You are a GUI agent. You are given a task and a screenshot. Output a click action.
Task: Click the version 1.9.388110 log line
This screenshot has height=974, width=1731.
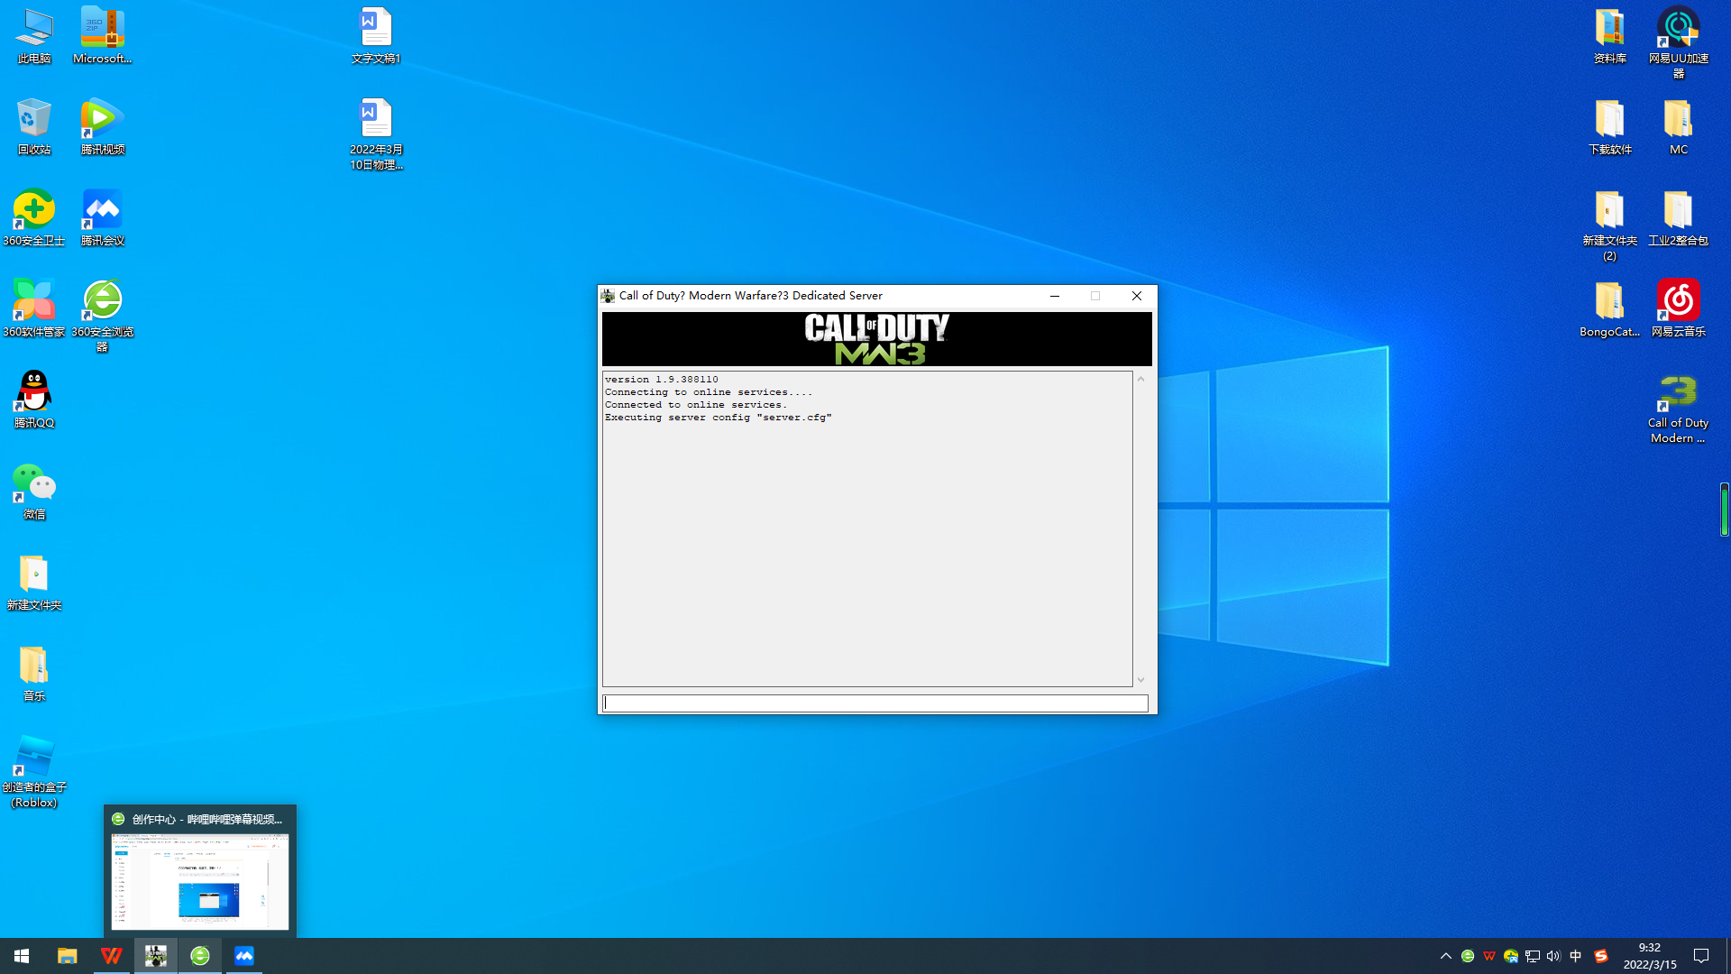(x=662, y=380)
